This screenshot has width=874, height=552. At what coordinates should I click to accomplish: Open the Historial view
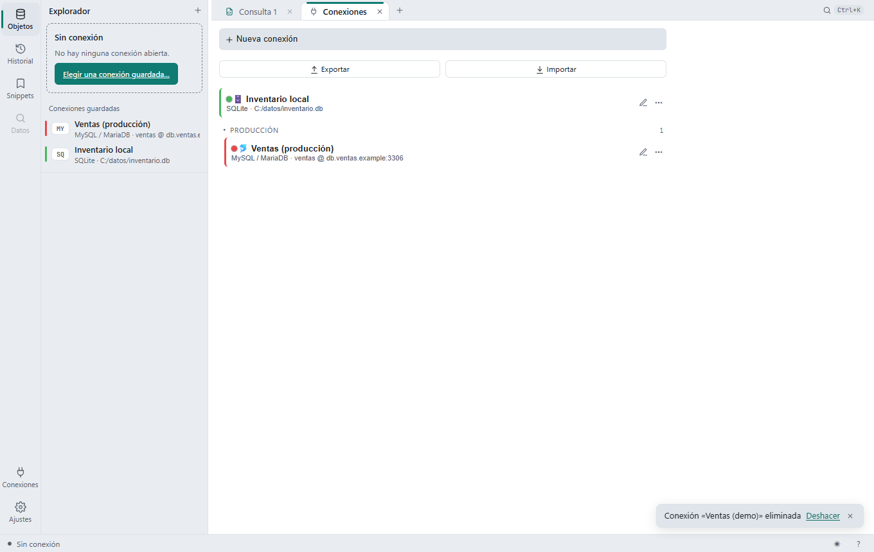tap(21, 54)
